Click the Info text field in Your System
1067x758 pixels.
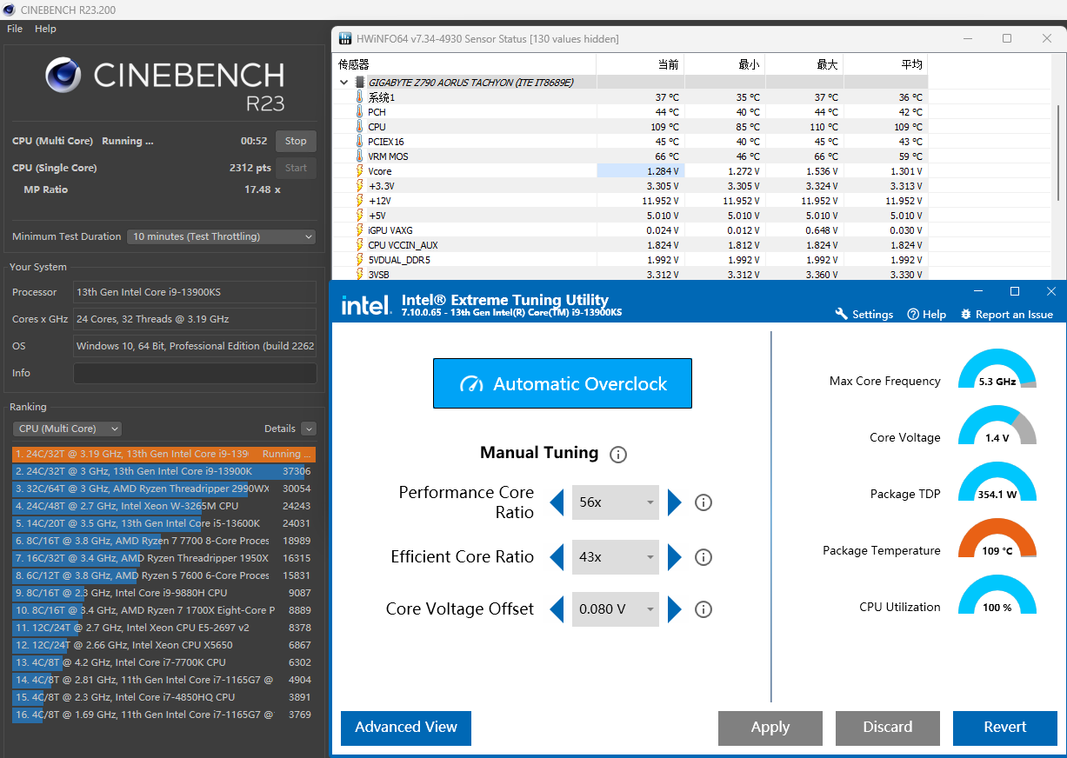pos(195,373)
